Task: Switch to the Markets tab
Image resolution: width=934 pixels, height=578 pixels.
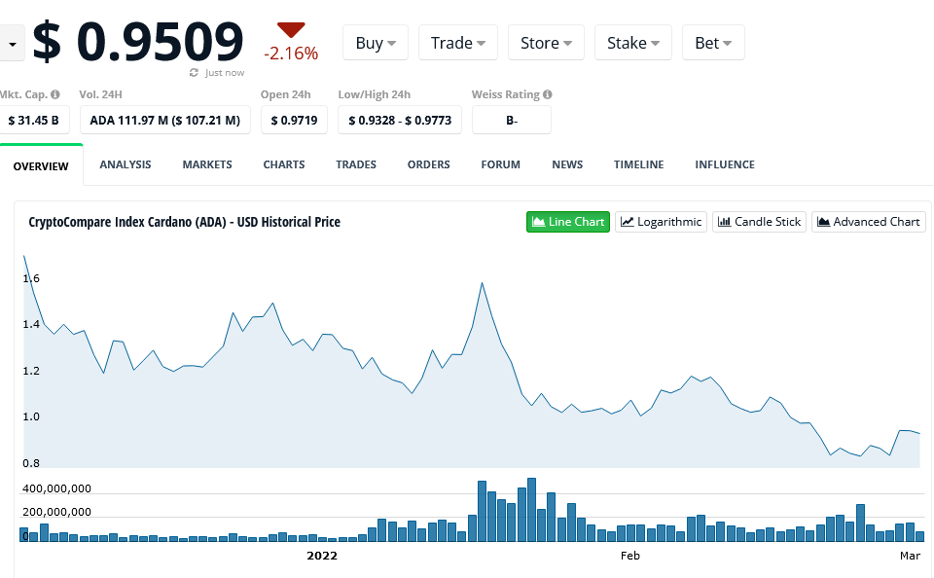Action: [x=207, y=164]
